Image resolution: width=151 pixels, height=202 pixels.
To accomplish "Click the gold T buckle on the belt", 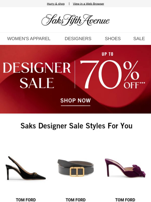I will click(x=77, y=171).
